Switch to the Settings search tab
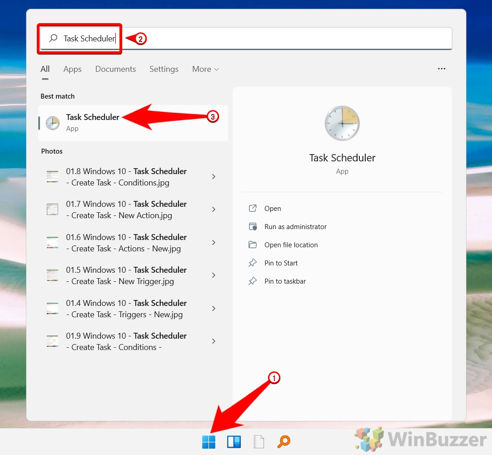Viewport: 492px width, 455px height. (164, 69)
